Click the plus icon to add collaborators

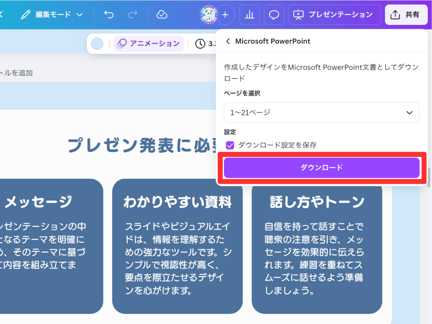click(x=225, y=15)
